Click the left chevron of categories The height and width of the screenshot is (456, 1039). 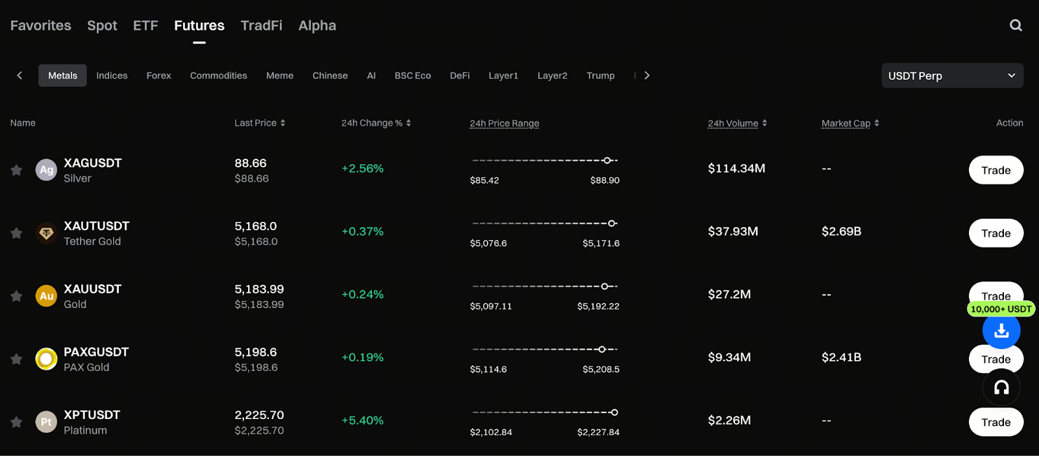pos(19,75)
